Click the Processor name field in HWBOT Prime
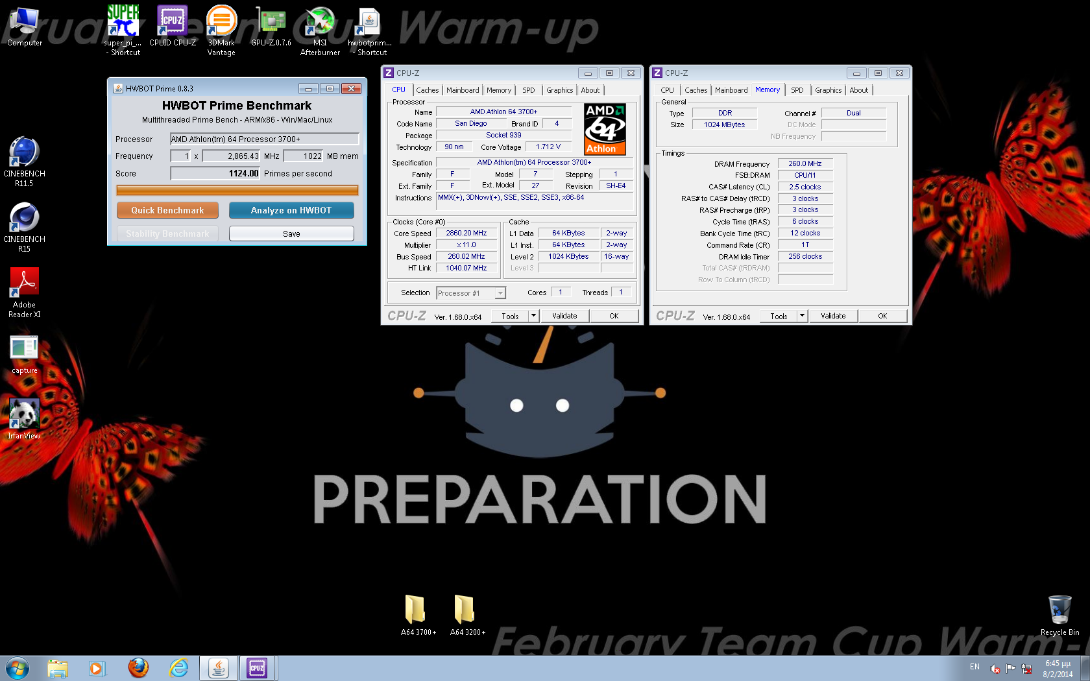The width and height of the screenshot is (1090, 681). (x=264, y=139)
